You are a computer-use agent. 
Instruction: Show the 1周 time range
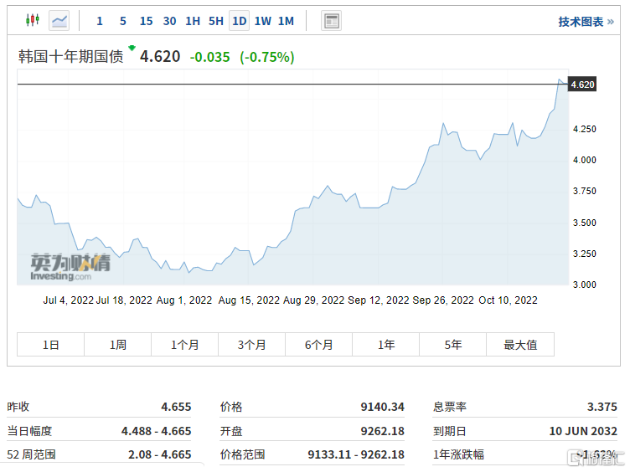click(118, 344)
